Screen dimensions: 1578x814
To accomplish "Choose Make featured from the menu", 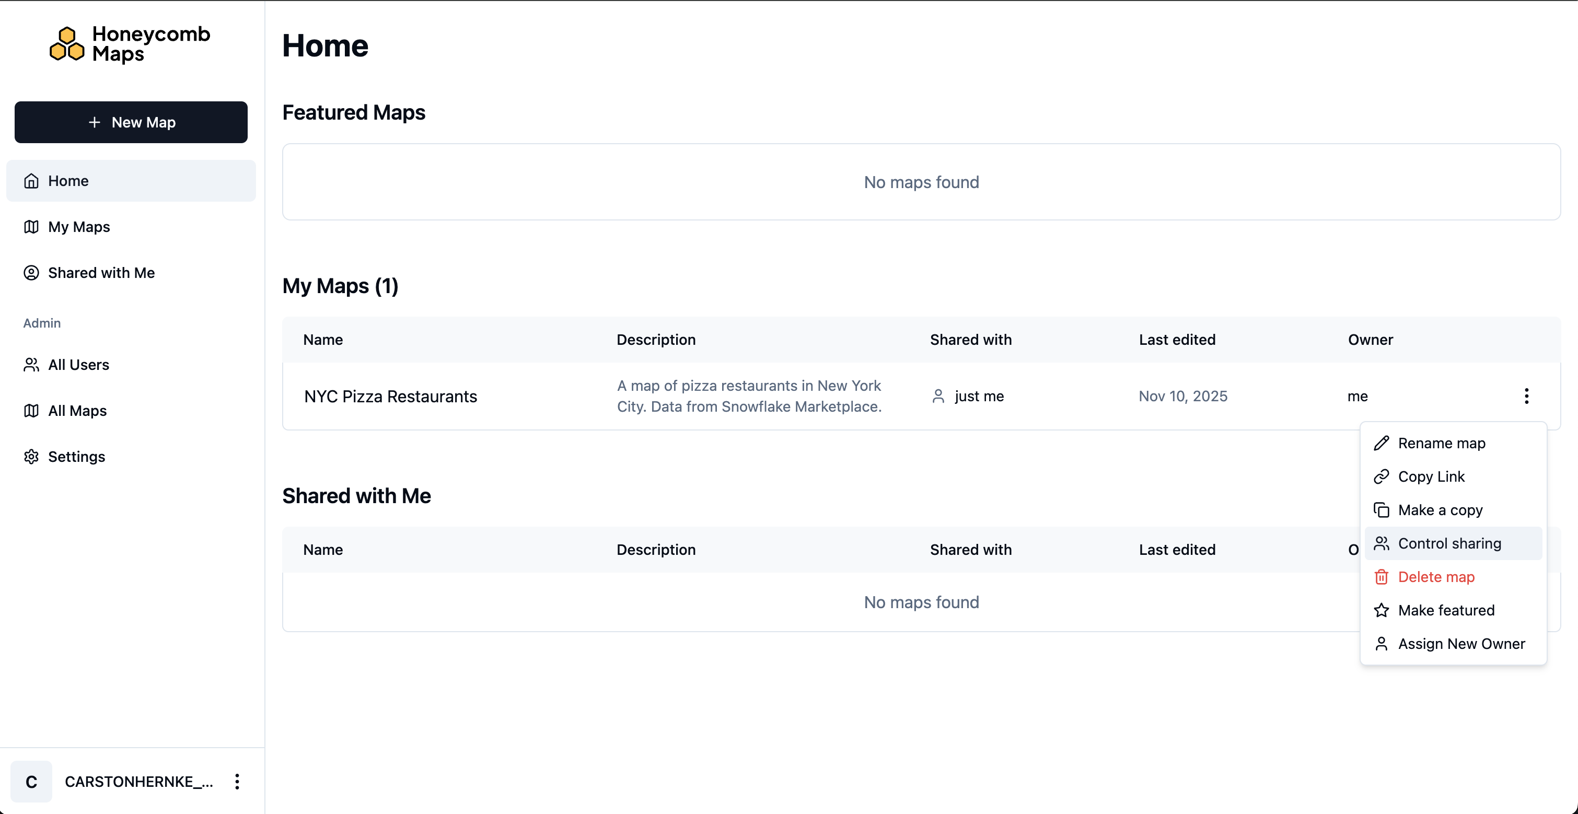I will [1446, 610].
